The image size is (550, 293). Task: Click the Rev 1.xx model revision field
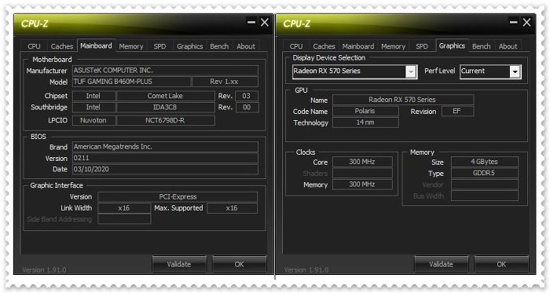tap(225, 82)
